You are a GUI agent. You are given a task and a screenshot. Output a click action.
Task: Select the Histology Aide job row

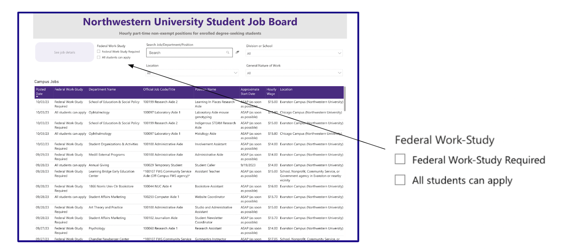[x=189, y=136]
